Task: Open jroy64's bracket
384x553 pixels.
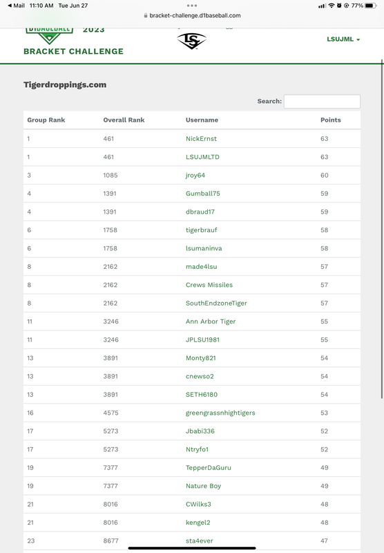Action: (x=195, y=176)
